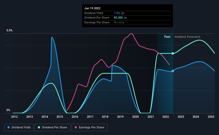Click the pink Earnings Per Share legend dot

coord(76,127)
